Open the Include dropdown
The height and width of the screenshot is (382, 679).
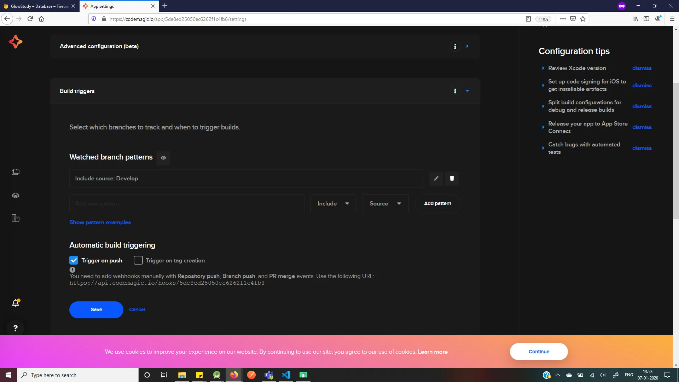coord(333,203)
